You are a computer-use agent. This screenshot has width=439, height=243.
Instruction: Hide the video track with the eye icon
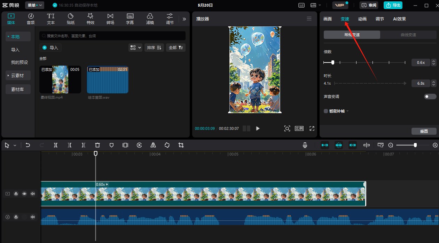(24, 194)
